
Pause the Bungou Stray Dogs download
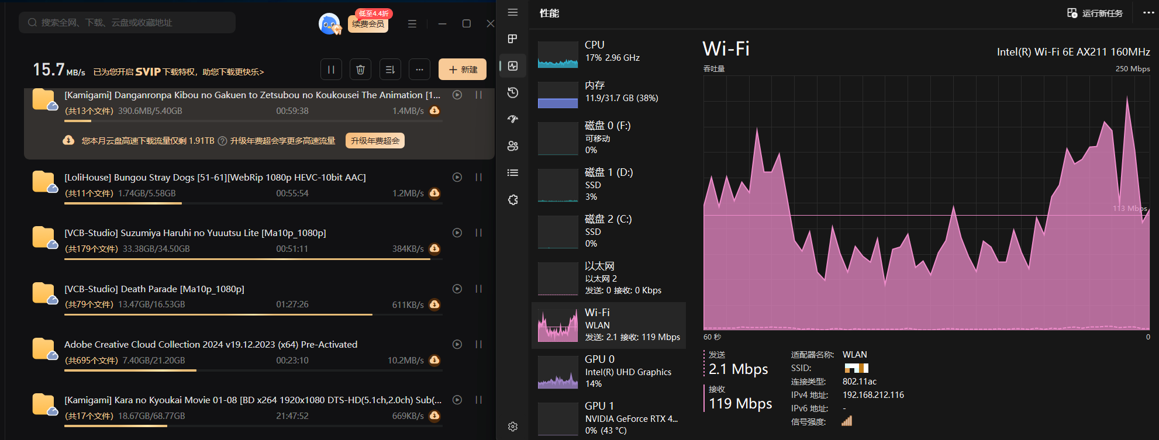click(478, 177)
